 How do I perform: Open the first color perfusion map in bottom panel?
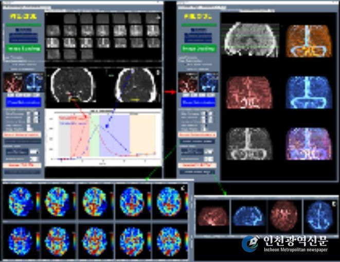click(21, 201)
